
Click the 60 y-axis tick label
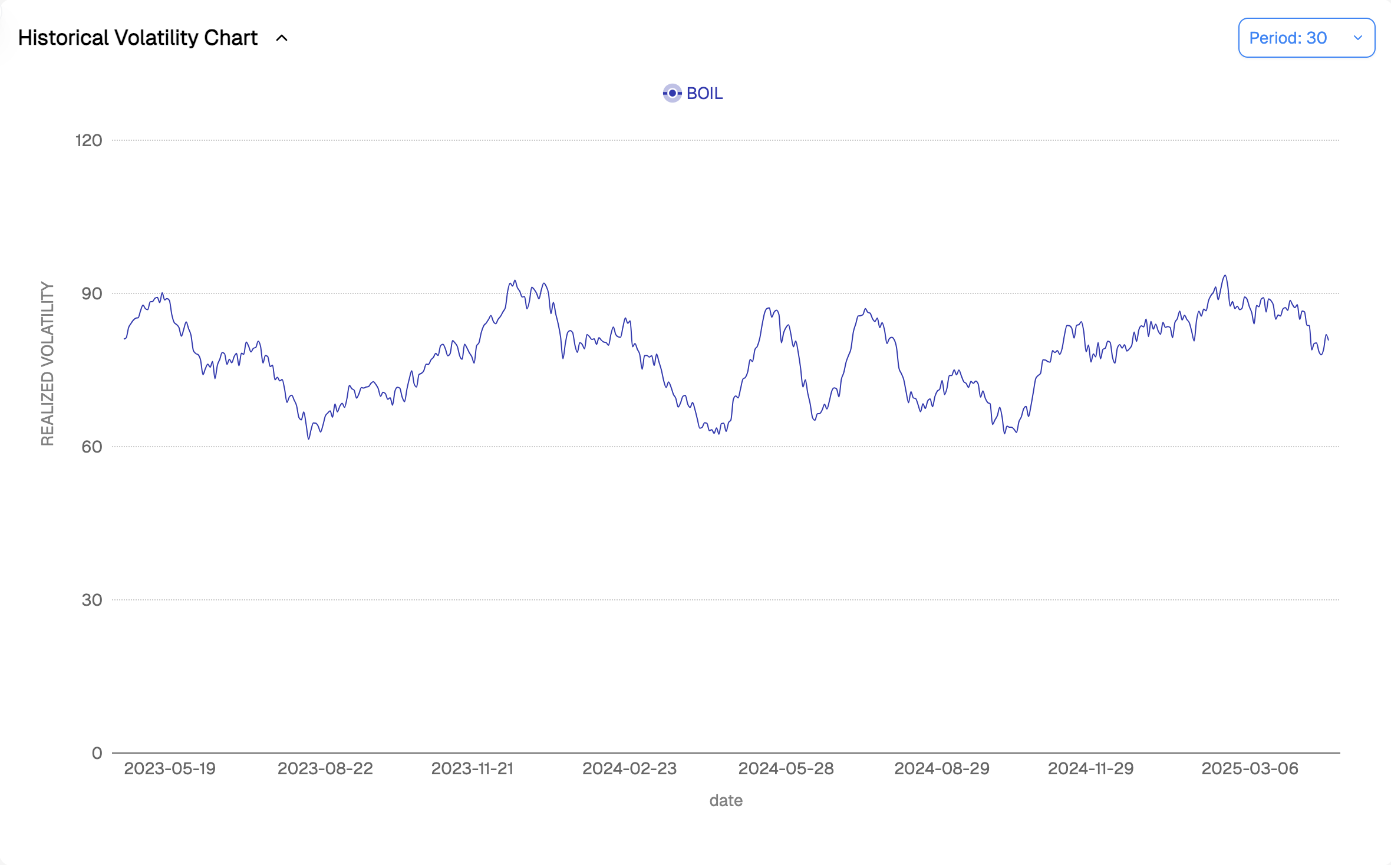(91, 447)
